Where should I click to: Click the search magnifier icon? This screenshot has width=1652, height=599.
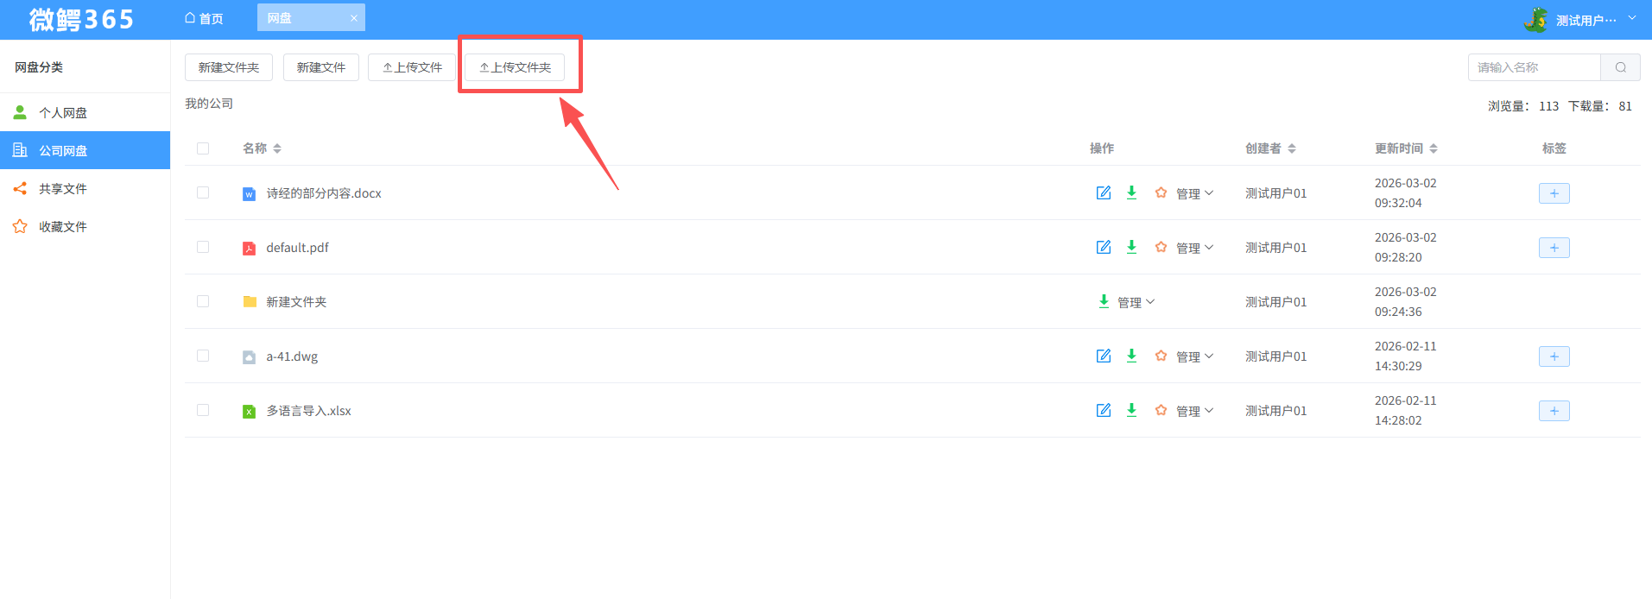click(x=1621, y=67)
